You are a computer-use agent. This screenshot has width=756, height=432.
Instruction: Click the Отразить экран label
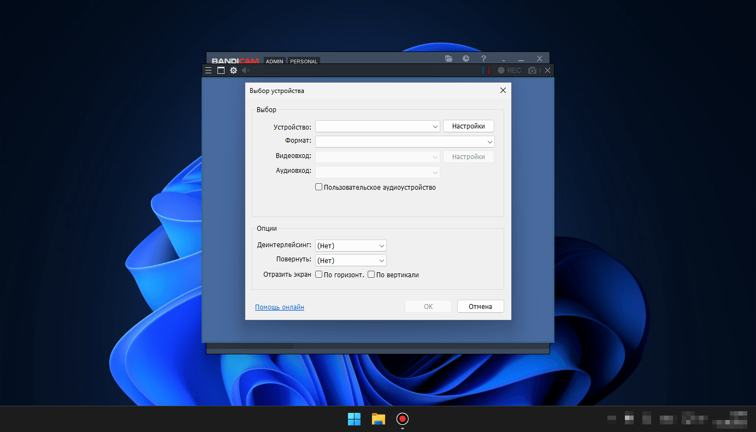pos(287,275)
